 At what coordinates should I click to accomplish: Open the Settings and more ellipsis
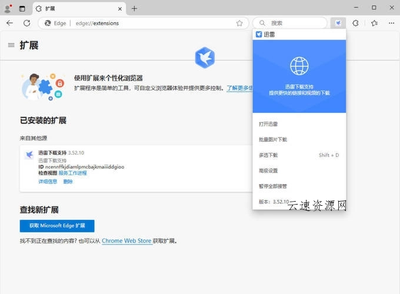click(x=391, y=23)
